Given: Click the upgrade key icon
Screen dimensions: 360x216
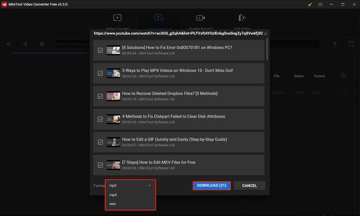Looking at the screenshot, I should 310,4.
